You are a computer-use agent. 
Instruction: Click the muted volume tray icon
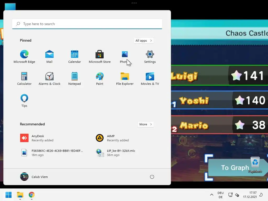click(x=237, y=195)
